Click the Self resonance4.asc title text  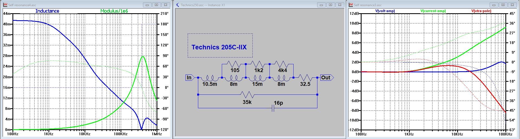pyautogui.click(x=22, y=5)
